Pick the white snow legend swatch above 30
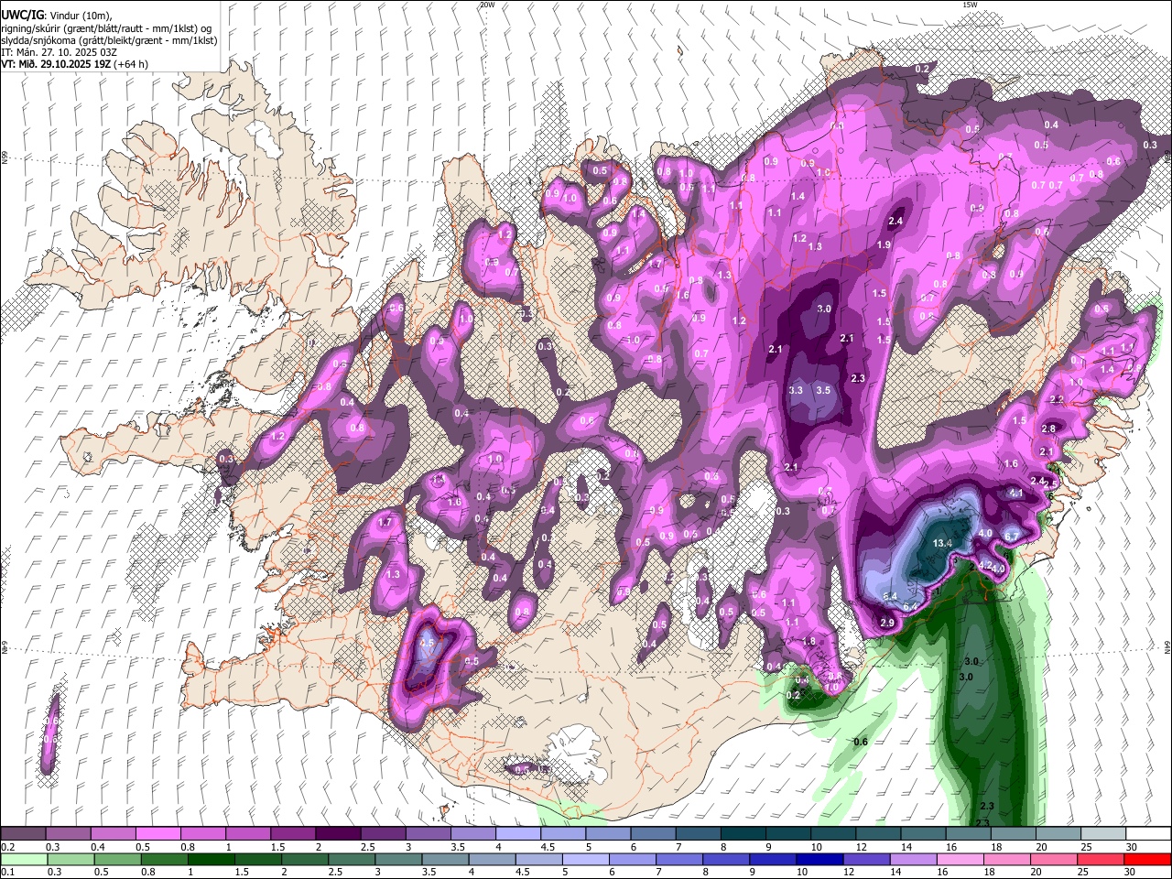 1146,834
